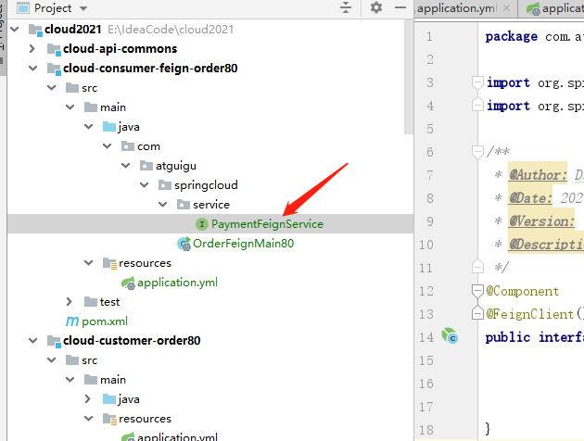
Task: Close the application.yml editor tab
Action: pos(506,7)
